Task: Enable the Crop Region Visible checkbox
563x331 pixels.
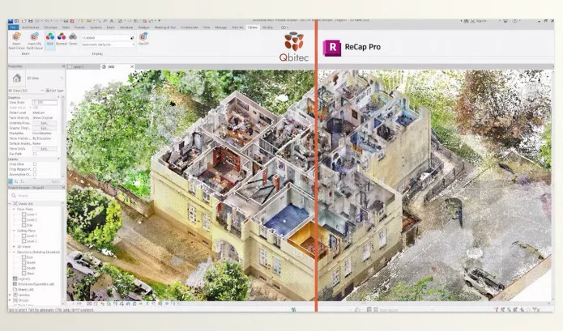Action: tap(35, 169)
